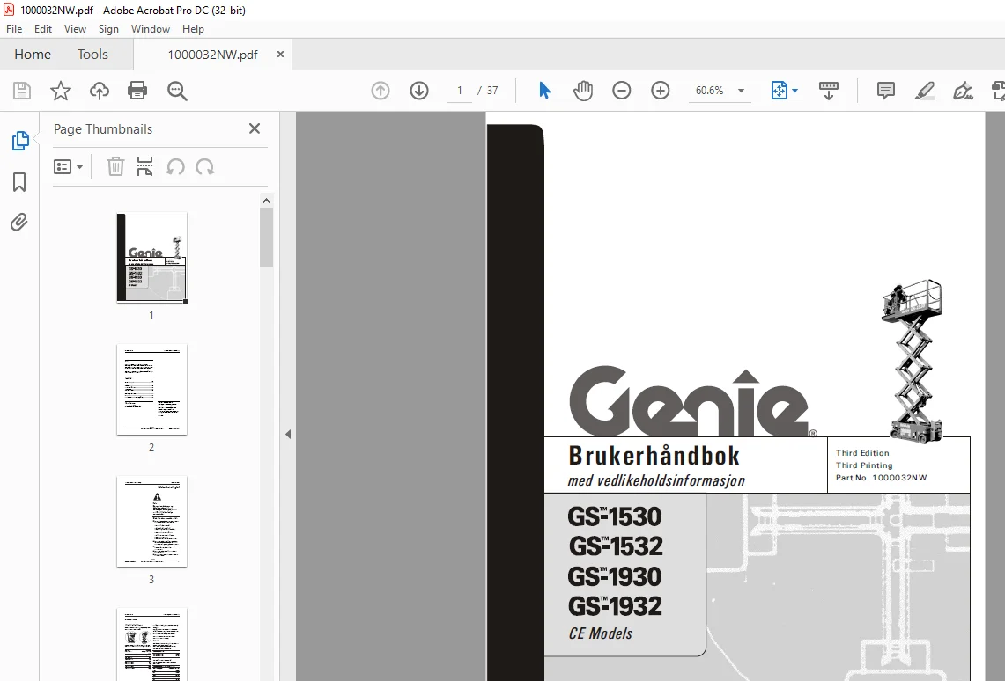
Task: Click the CE Models text
Action: pyautogui.click(x=601, y=633)
